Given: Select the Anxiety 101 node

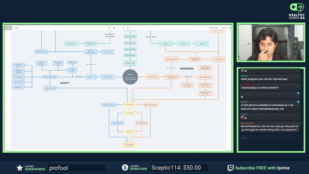Looking at the screenshot, I should (91, 77).
